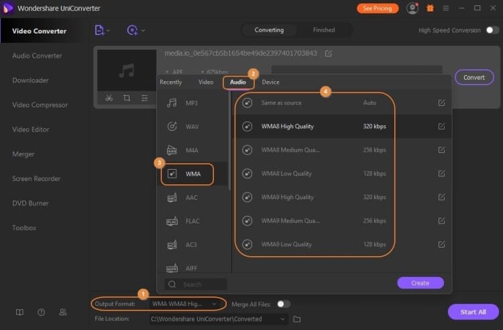Browse output folder with folder icon

[x=296, y=319]
